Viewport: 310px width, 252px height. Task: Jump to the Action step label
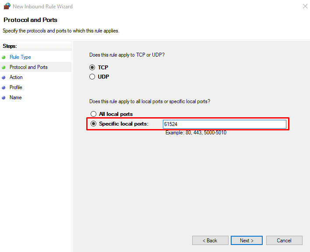coord(16,77)
